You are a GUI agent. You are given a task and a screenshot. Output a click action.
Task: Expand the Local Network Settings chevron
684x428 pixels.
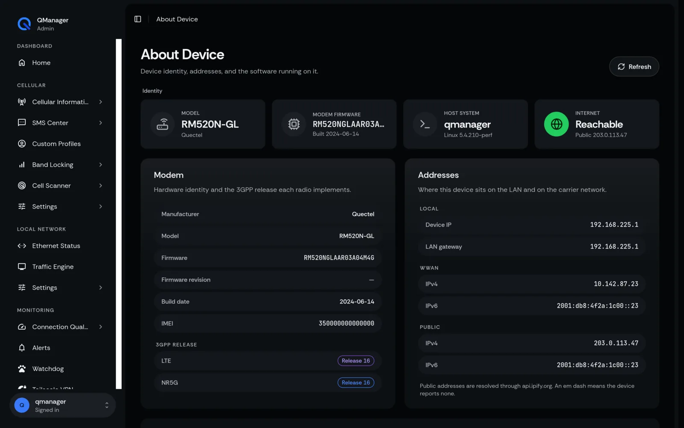point(101,288)
